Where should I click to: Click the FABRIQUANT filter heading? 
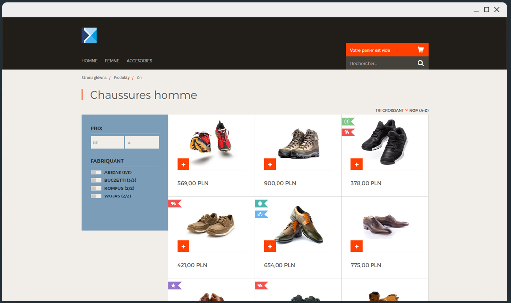tap(107, 161)
